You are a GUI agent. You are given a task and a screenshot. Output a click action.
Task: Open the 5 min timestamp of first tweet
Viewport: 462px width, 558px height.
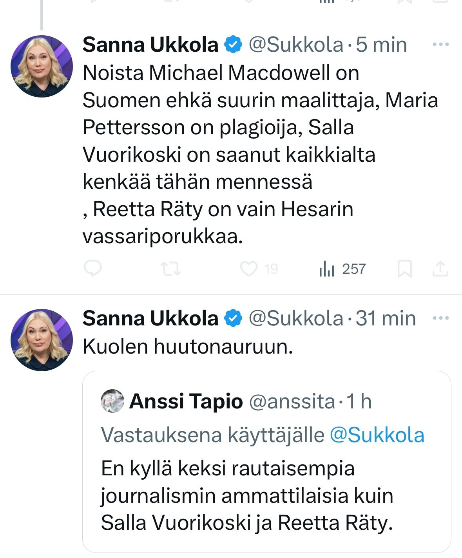(x=381, y=45)
